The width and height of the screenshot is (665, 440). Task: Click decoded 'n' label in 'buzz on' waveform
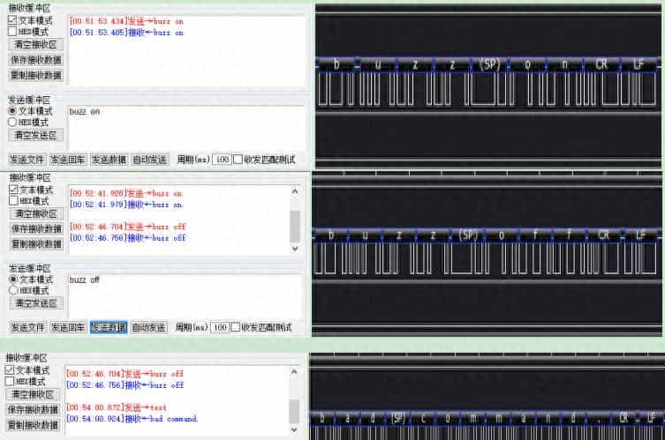564,64
